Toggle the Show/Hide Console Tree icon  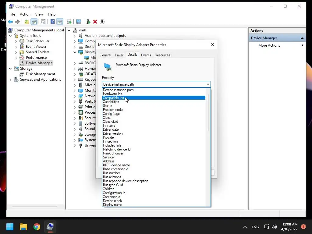pos(34,22)
